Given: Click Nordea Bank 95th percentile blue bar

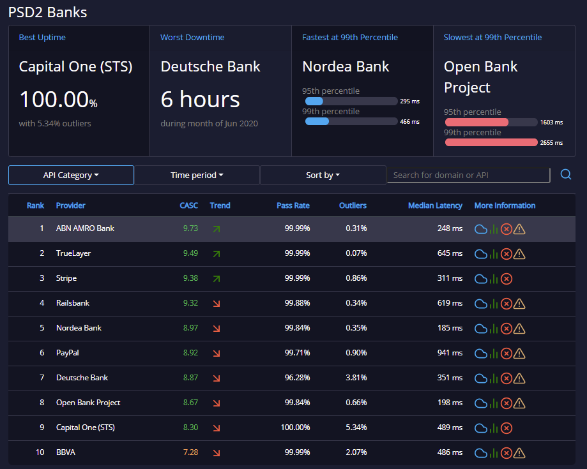Looking at the screenshot, I should tap(314, 101).
